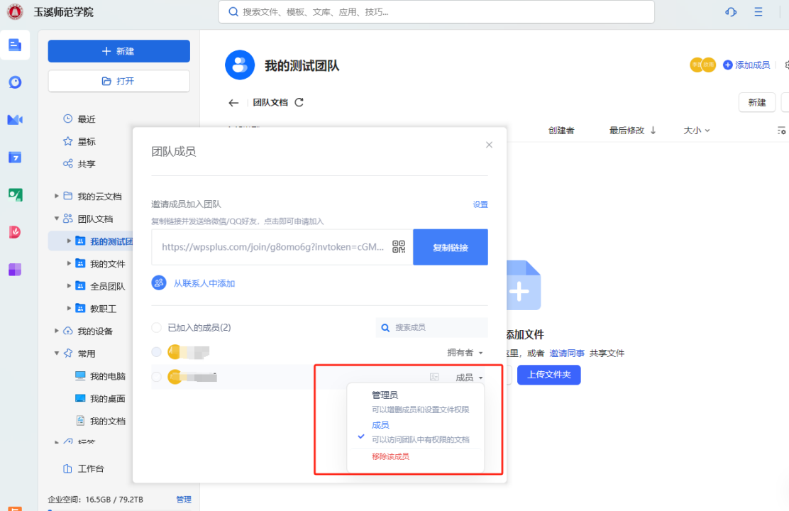Toggle the 已加入的成员(2) select-all checkbox

(156, 328)
